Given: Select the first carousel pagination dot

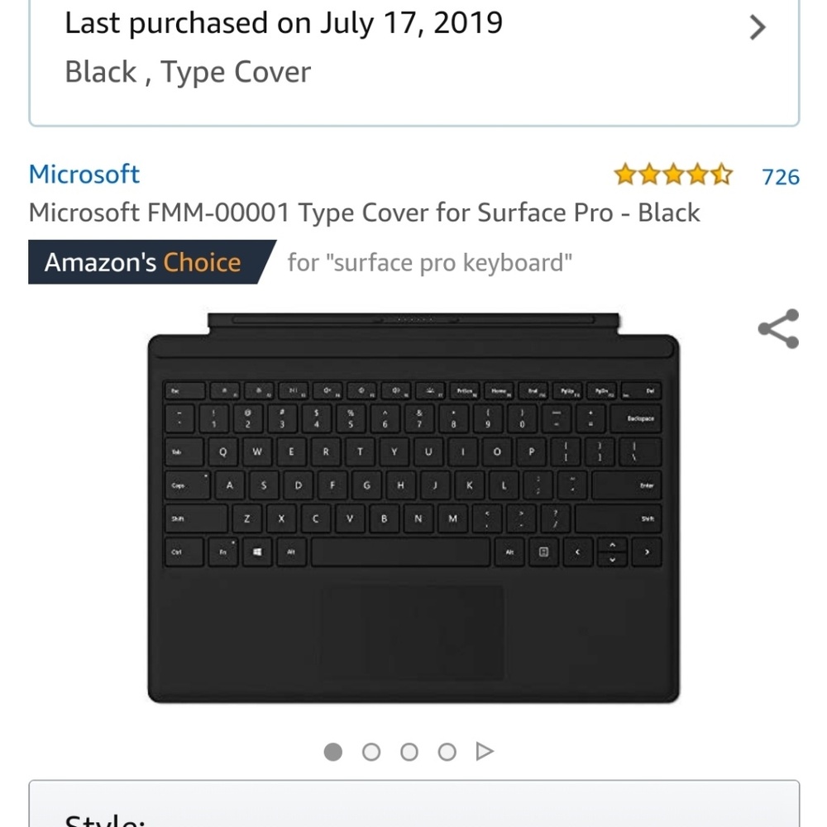Looking at the screenshot, I should pyautogui.click(x=333, y=751).
